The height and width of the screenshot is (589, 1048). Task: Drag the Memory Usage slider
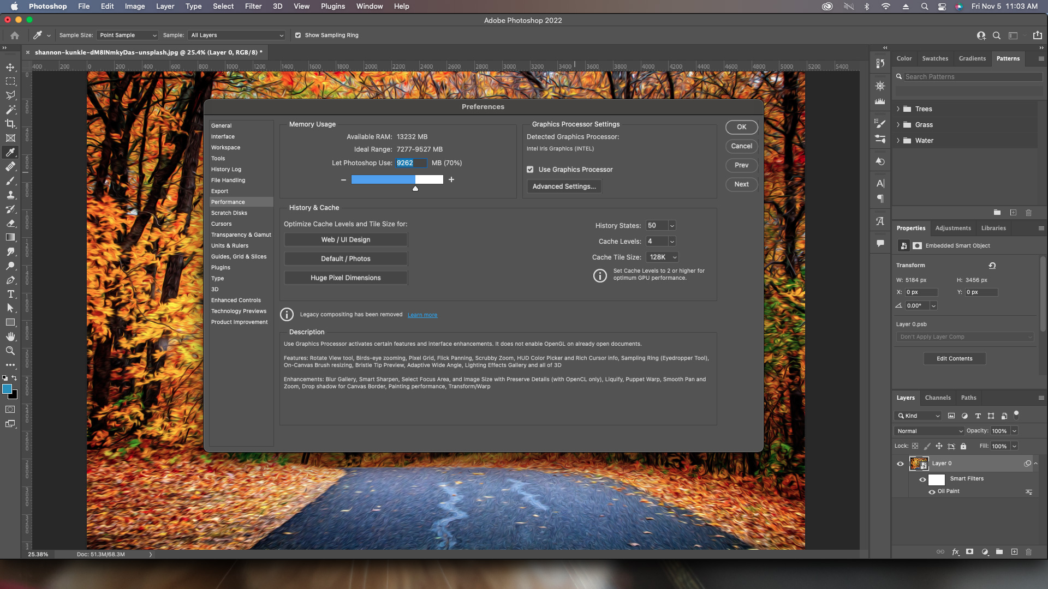pyautogui.click(x=415, y=188)
